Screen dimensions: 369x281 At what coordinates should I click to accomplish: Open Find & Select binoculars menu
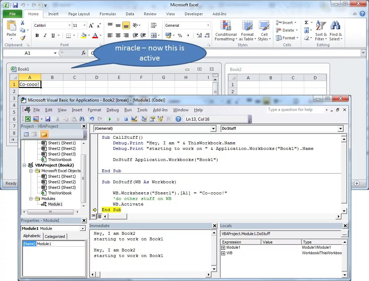(x=336, y=31)
